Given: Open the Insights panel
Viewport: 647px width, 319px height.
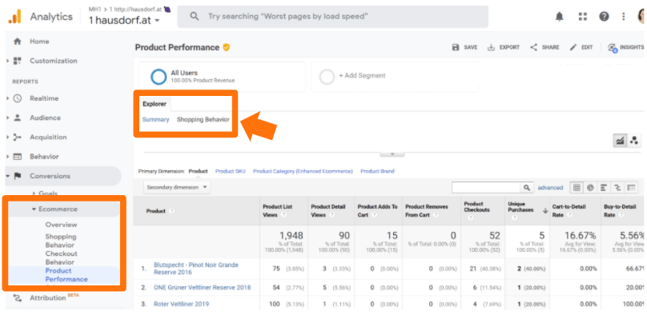Looking at the screenshot, I should [625, 47].
